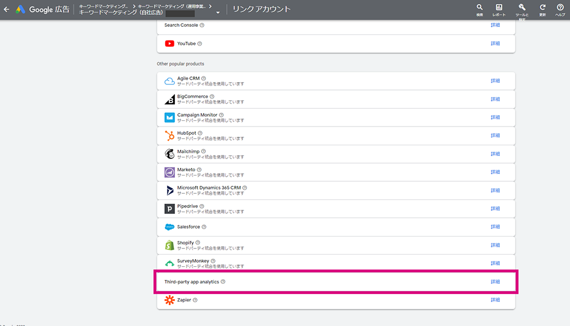Open details link for Search Console
Screen dimensions: 570x326
point(495,25)
